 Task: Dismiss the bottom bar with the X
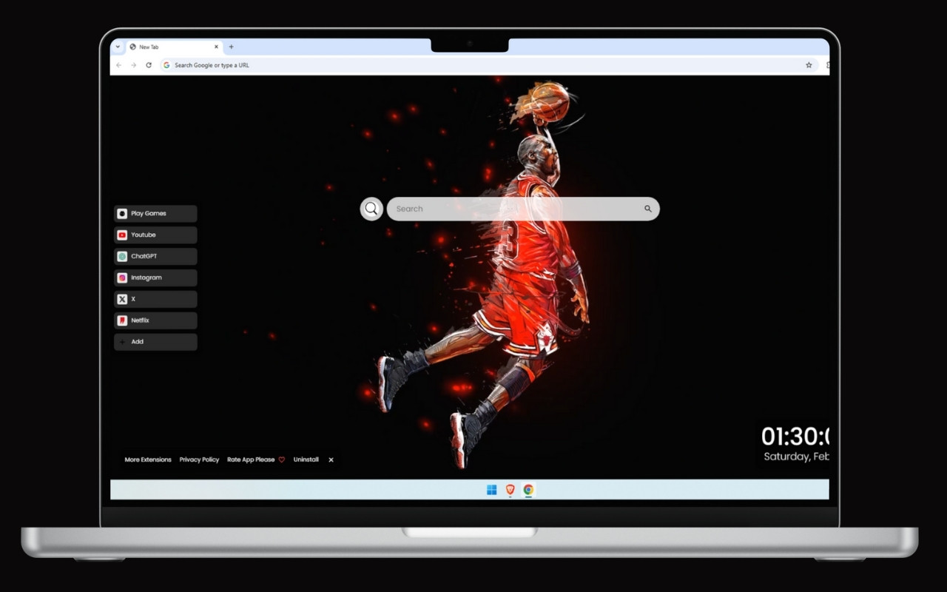pyautogui.click(x=331, y=460)
